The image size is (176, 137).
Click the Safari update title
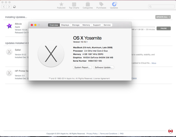pos(18,50)
